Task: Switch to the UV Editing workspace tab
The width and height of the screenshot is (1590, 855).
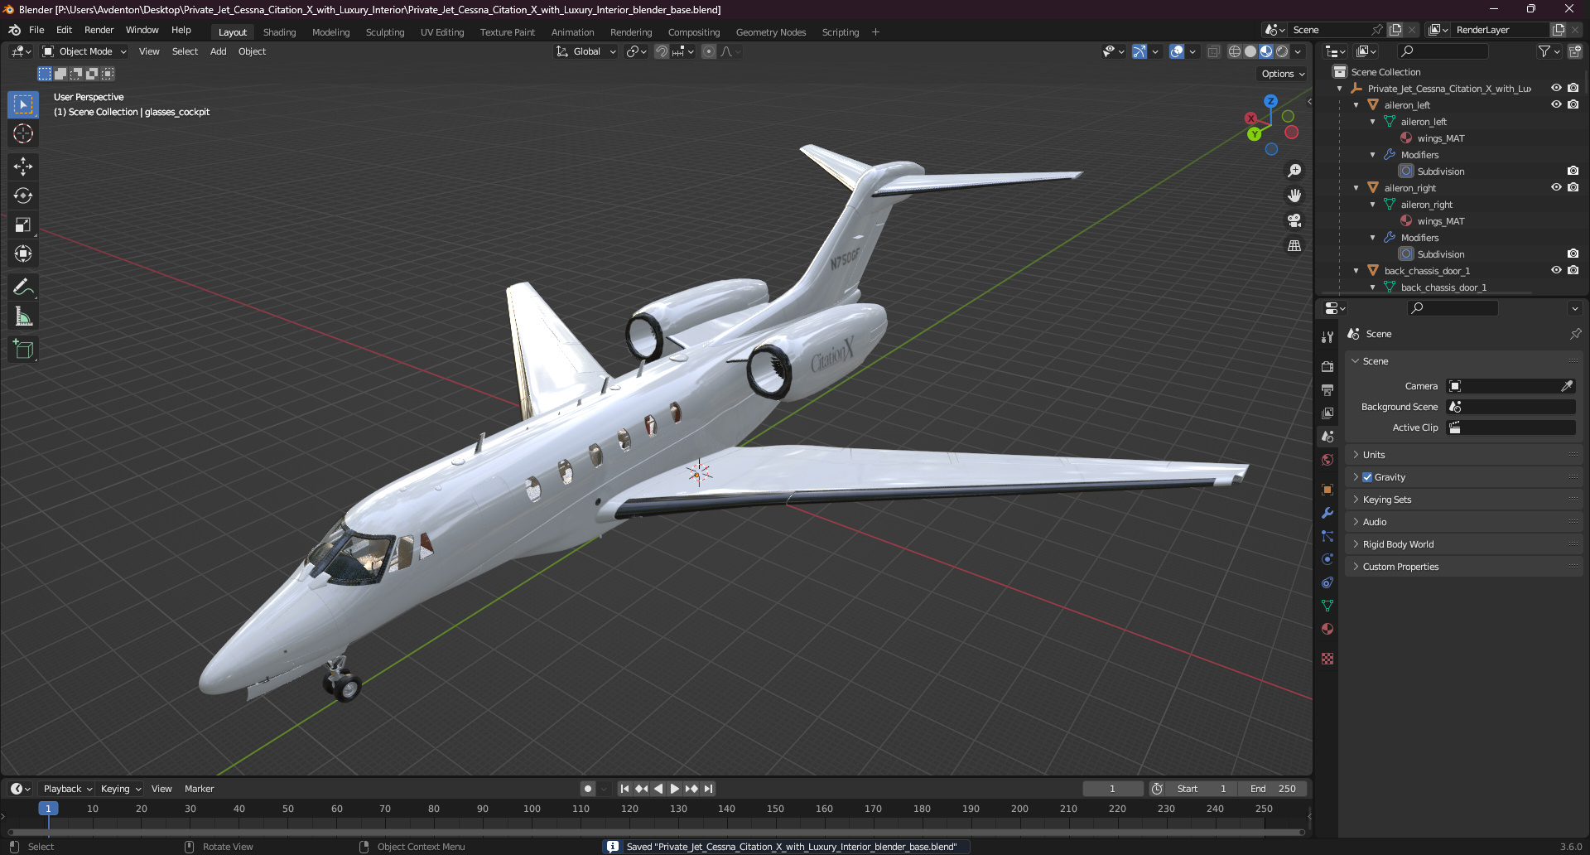Action: click(x=442, y=32)
